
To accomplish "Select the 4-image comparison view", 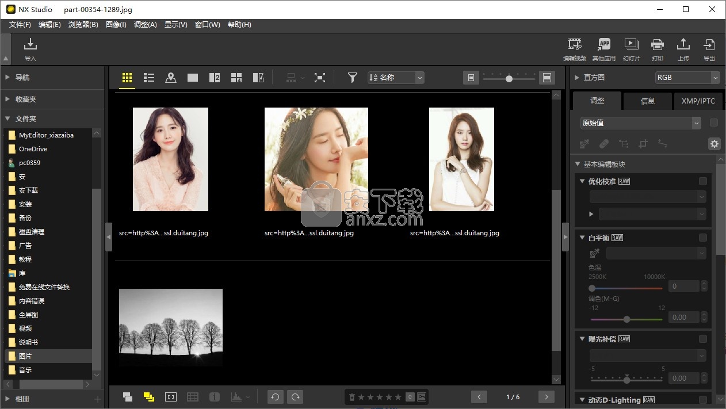I will pyautogui.click(x=236, y=78).
